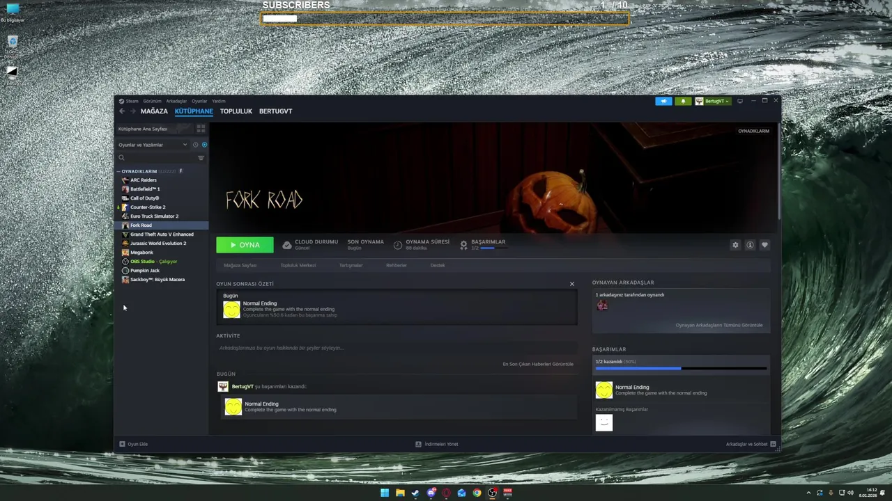892x501 pixels.
Task: Open the Yardım menu
Action: (218, 101)
